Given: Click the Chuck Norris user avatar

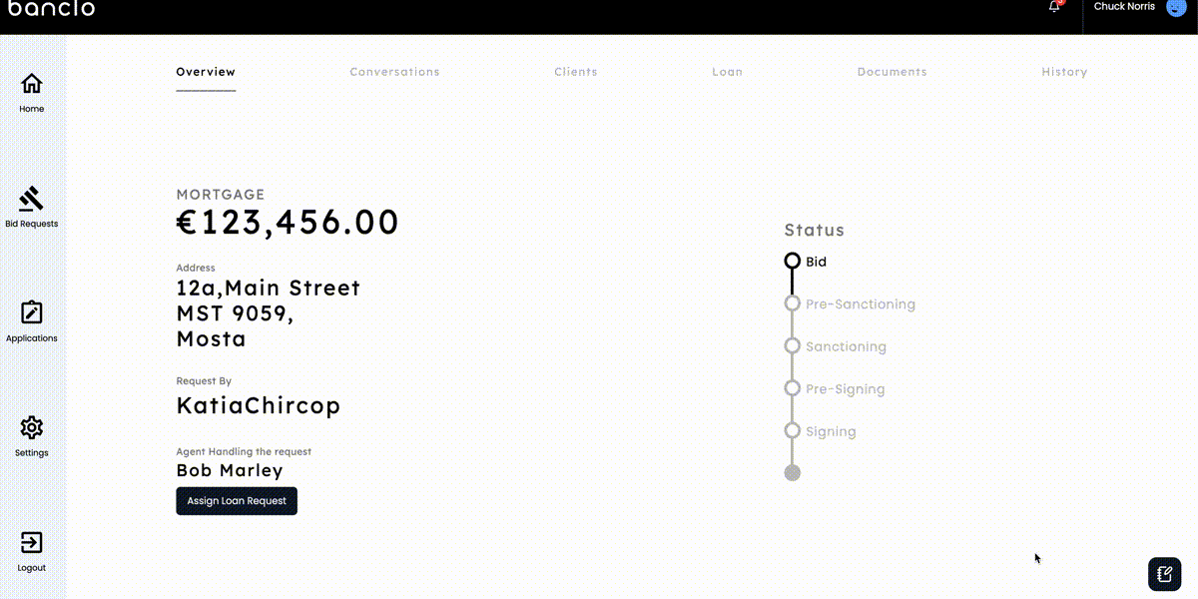Looking at the screenshot, I should coord(1175,7).
